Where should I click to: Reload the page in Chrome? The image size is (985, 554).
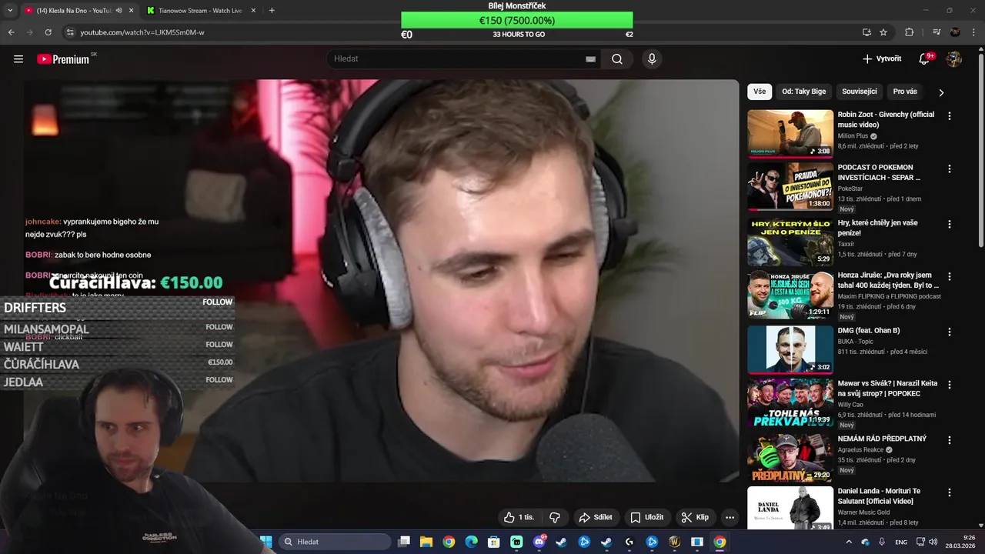coord(48,32)
